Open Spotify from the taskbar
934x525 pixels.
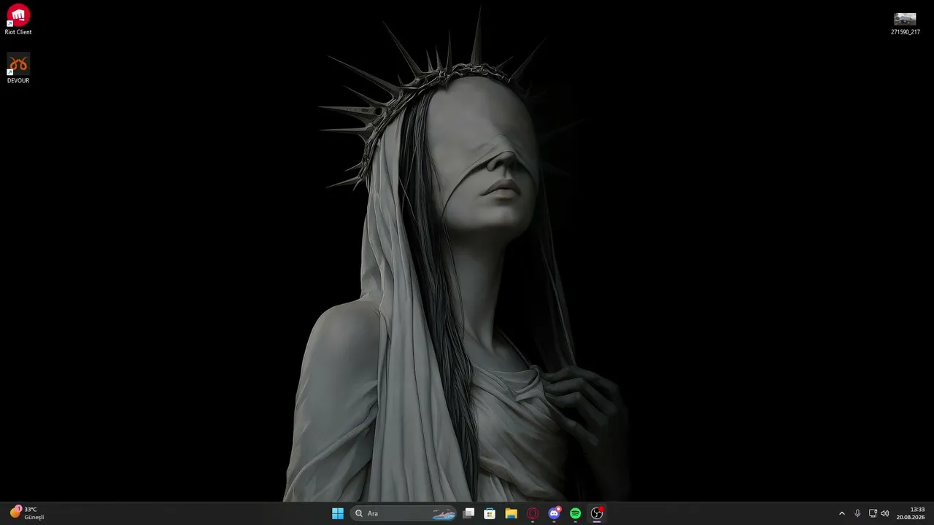pos(575,513)
